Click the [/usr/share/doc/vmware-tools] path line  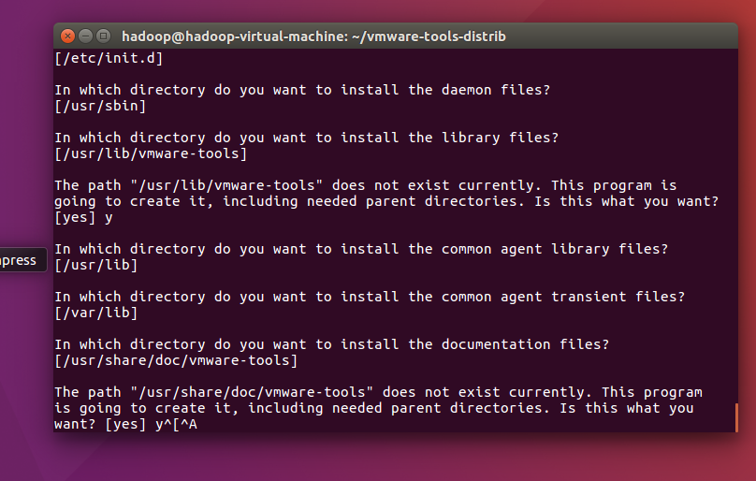176,360
